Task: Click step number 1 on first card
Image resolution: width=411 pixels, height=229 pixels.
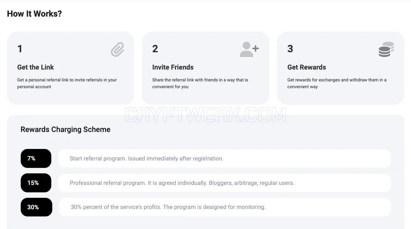Action: [20, 49]
